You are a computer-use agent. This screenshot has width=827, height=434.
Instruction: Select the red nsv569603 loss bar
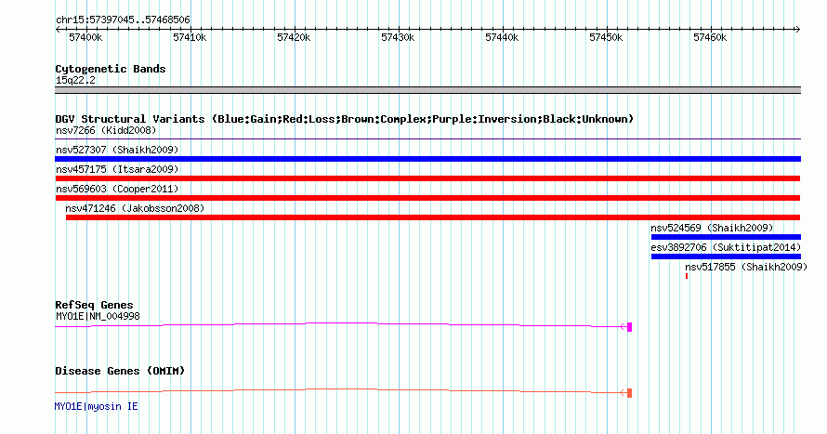tap(427, 198)
